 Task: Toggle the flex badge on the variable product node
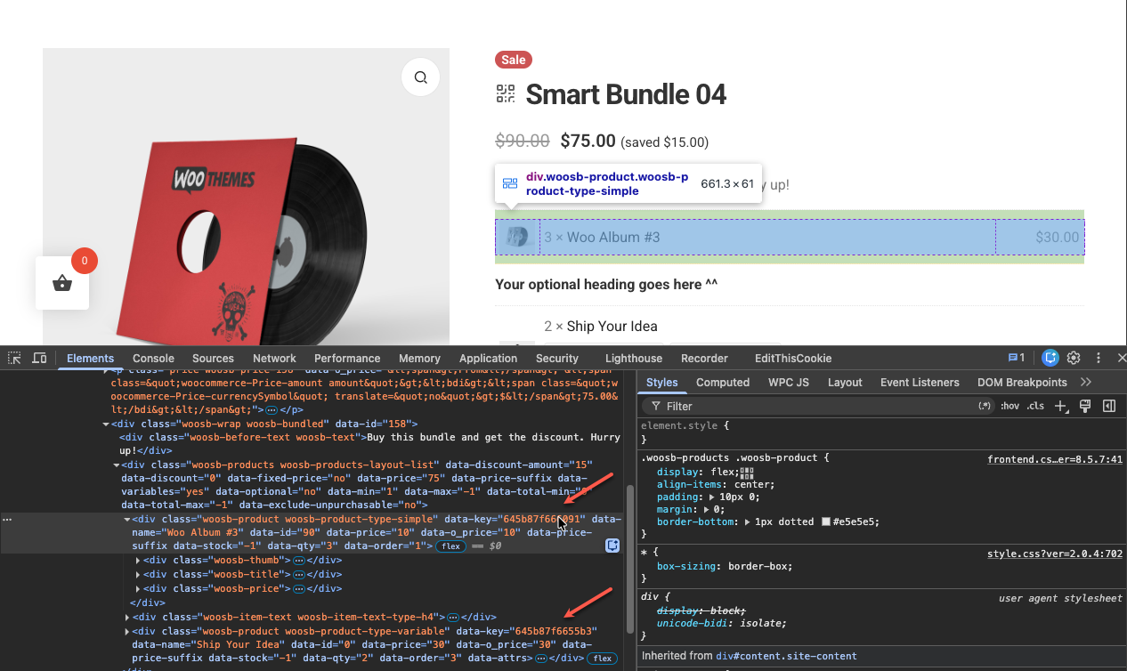click(602, 659)
